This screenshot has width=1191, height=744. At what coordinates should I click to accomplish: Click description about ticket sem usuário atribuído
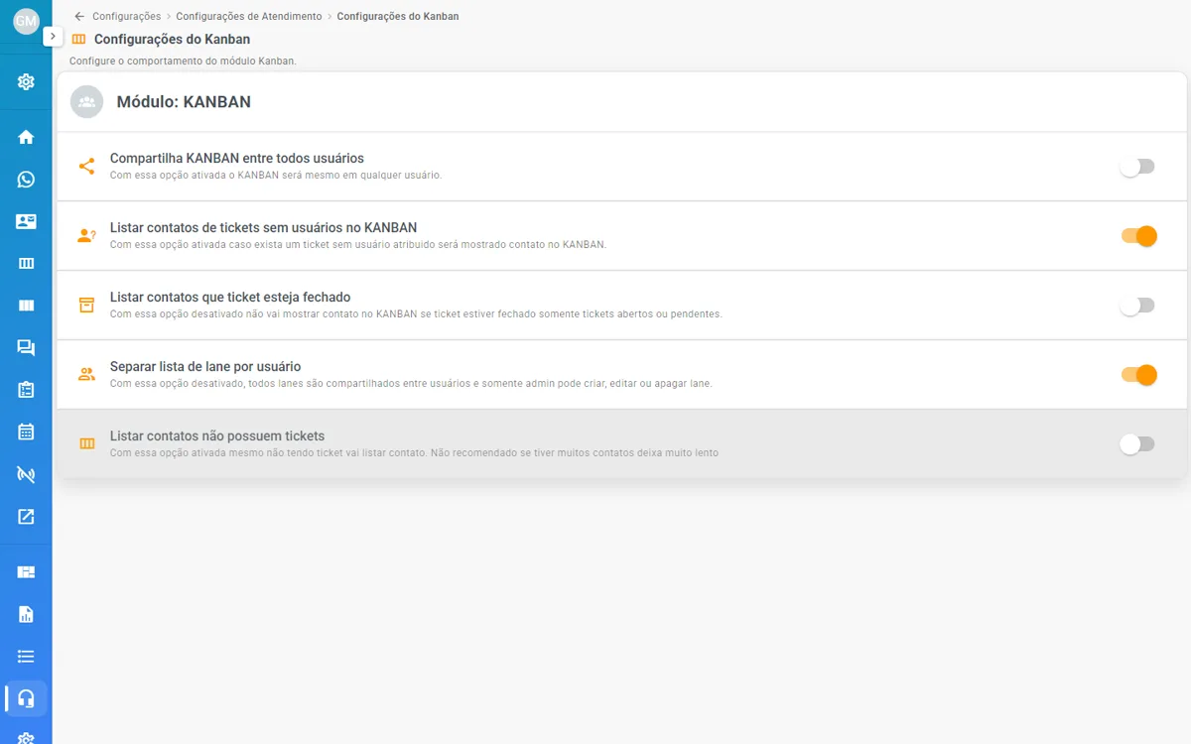click(x=357, y=244)
